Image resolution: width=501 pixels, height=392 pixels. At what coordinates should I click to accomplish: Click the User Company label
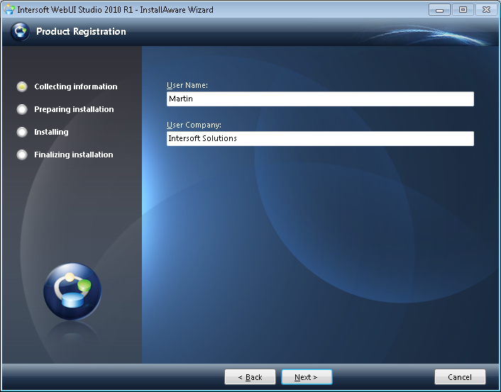click(x=194, y=125)
